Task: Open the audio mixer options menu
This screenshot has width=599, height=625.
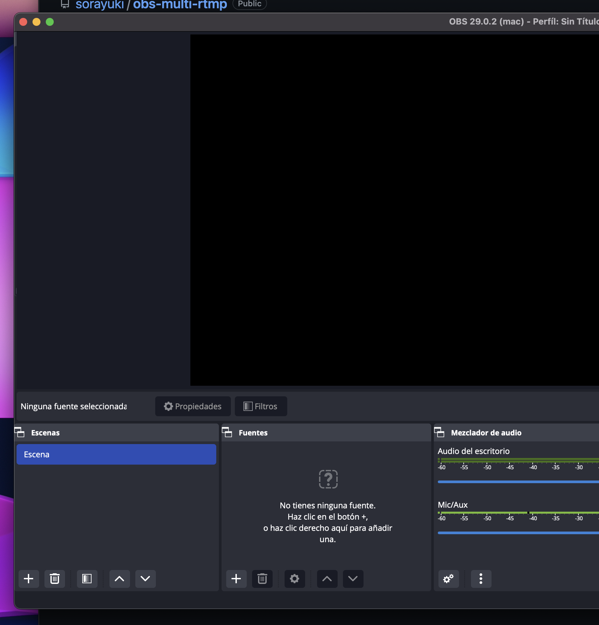Action: (x=481, y=579)
